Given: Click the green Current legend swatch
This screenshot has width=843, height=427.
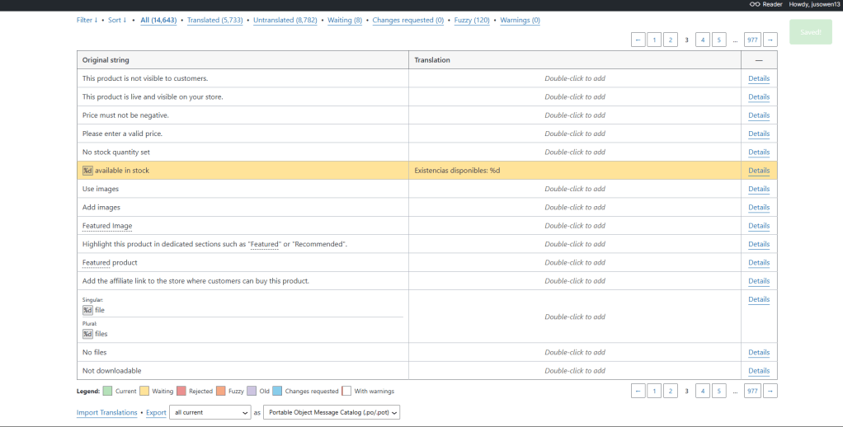Looking at the screenshot, I should (107, 391).
